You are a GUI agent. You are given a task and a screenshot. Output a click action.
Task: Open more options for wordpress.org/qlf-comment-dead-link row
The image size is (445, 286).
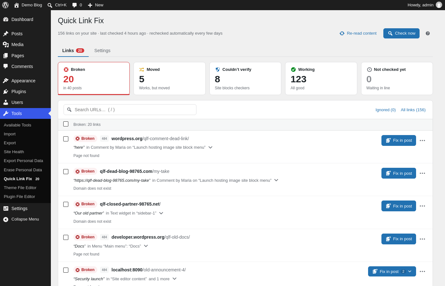pos(422,140)
